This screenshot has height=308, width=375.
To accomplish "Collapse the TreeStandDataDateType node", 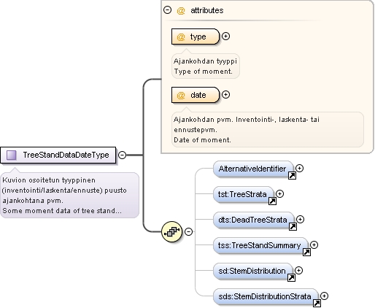I will [122, 155].
